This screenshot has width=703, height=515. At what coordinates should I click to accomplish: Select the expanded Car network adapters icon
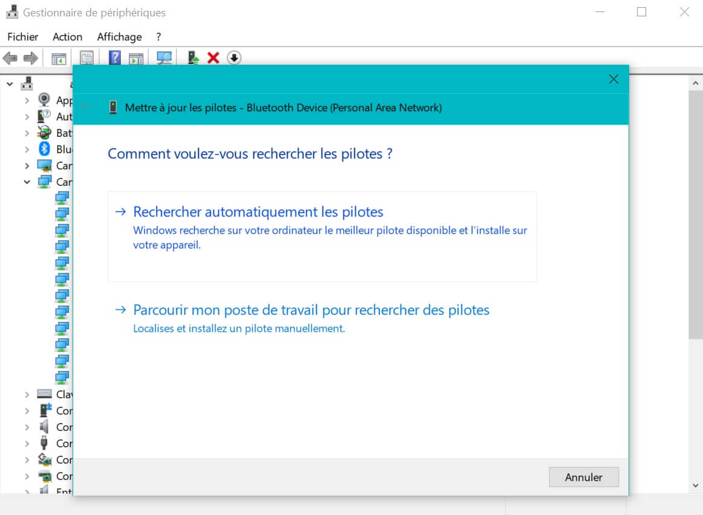coord(44,182)
